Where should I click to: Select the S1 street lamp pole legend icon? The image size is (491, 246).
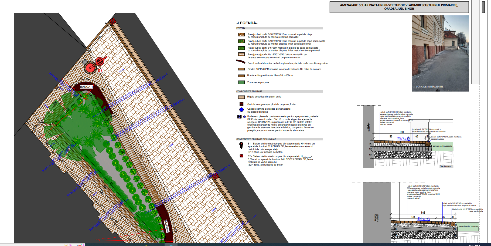coord(241,146)
